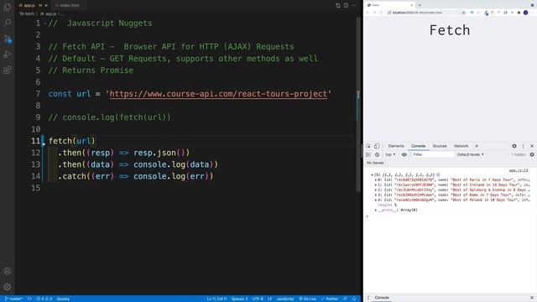Open the Elements tab in DevTools
The image size is (537, 302).
396,146
